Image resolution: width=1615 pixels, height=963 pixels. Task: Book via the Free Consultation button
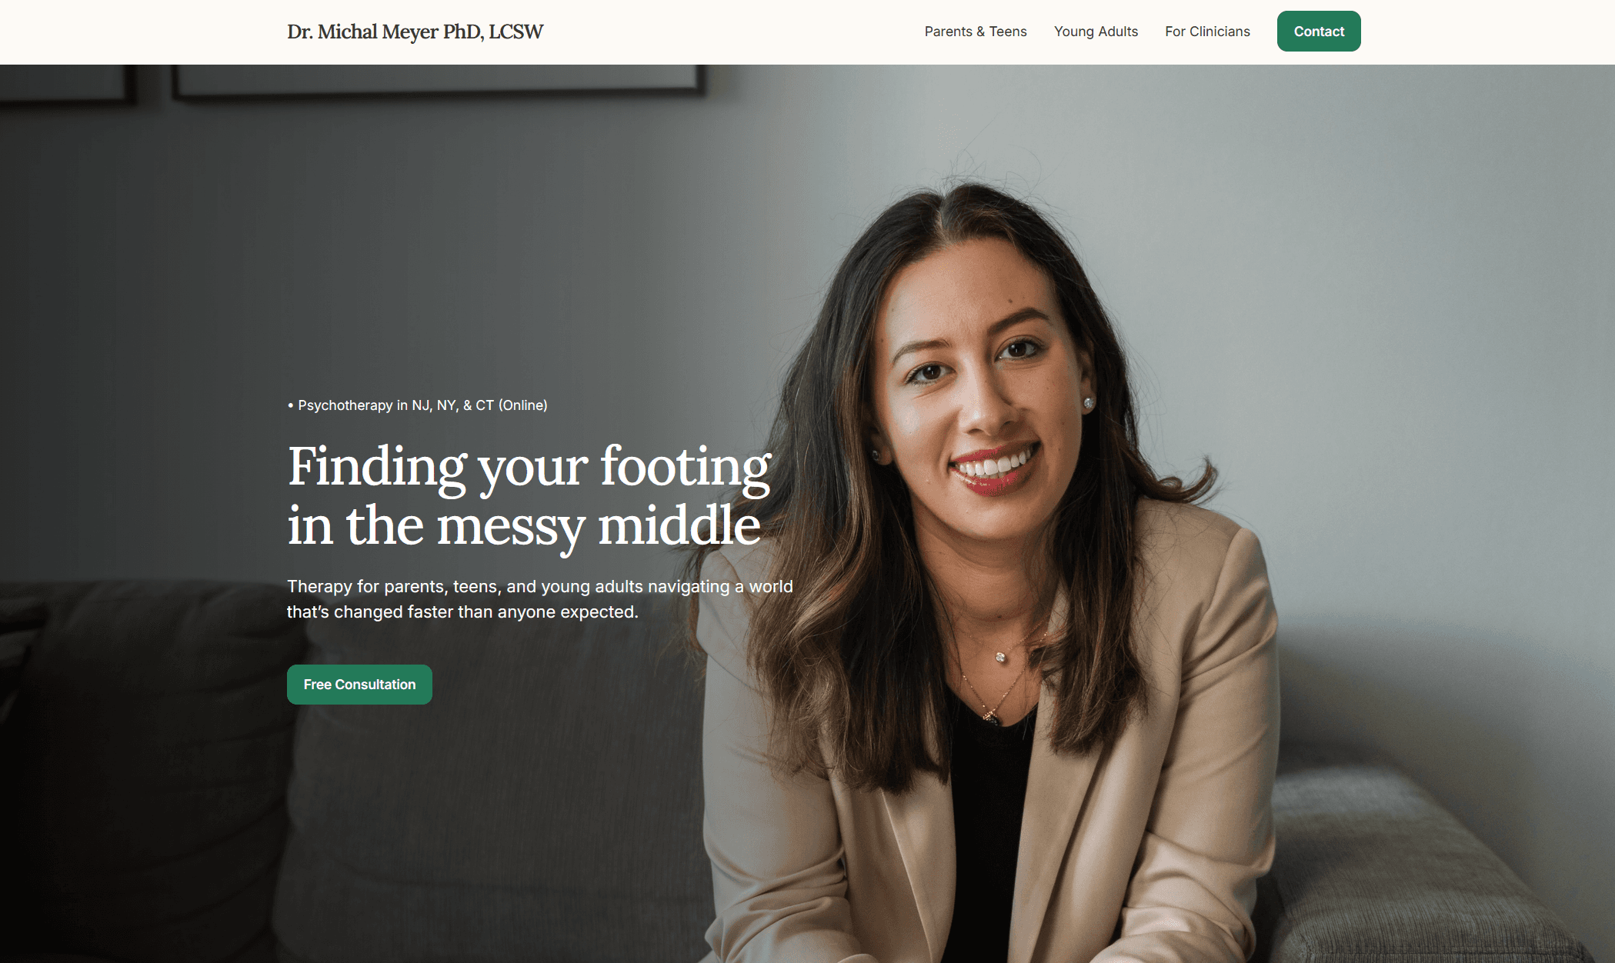click(359, 685)
